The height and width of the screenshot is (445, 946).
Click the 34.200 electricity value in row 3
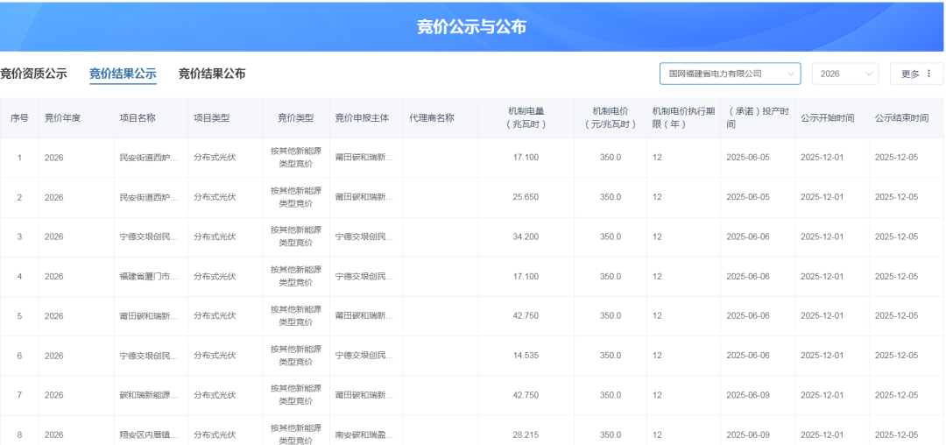point(526,237)
